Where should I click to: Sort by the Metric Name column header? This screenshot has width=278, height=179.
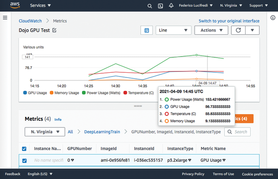(213, 149)
